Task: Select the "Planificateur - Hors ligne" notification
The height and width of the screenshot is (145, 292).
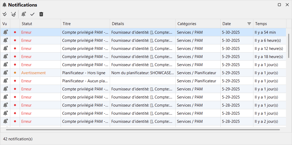Action: pyautogui.click(x=84, y=73)
